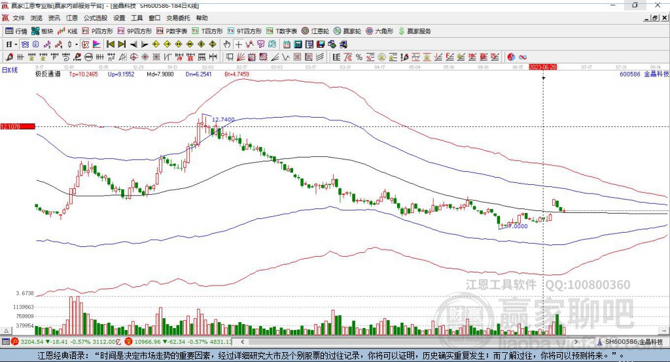This screenshot has width=670, height=362.
Task: Click the zigzag wave line icon
Action: pos(285,57)
